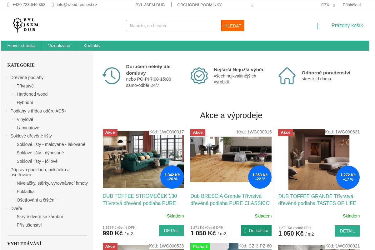This screenshot has width=375, height=250.
Task: Select the Hardened wood subcategory
Action: 32,94
